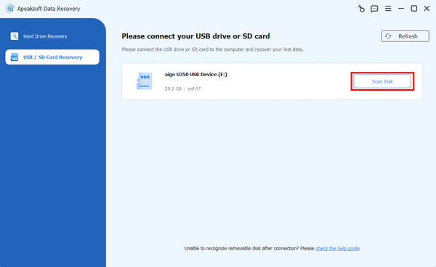Close the Apeaksoft Data Recovery window
This screenshot has height=267, width=436.
pyautogui.click(x=427, y=9)
